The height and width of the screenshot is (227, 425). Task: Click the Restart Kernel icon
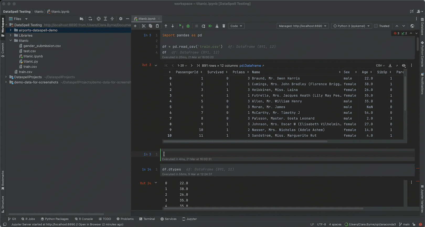coord(203,26)
